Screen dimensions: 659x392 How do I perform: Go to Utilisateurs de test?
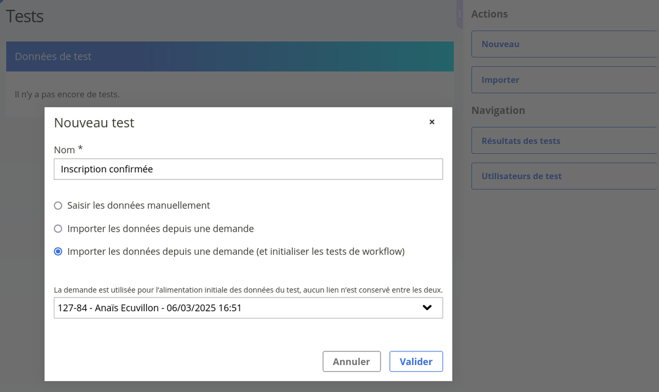(564, 176)
